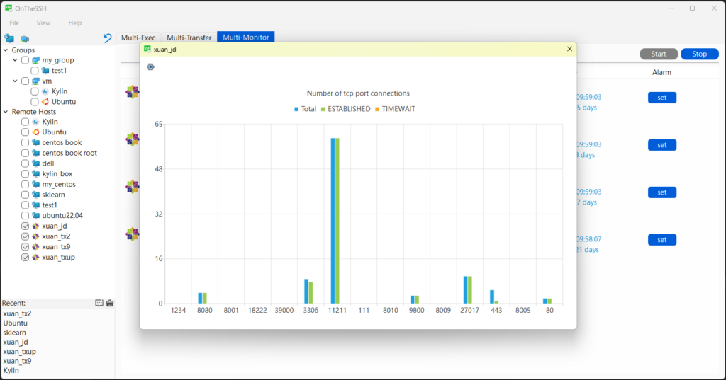This screenshot has width=726, height=380.
Task: Switch to the Multi-Exec tab
Action: tap(138, 38)
